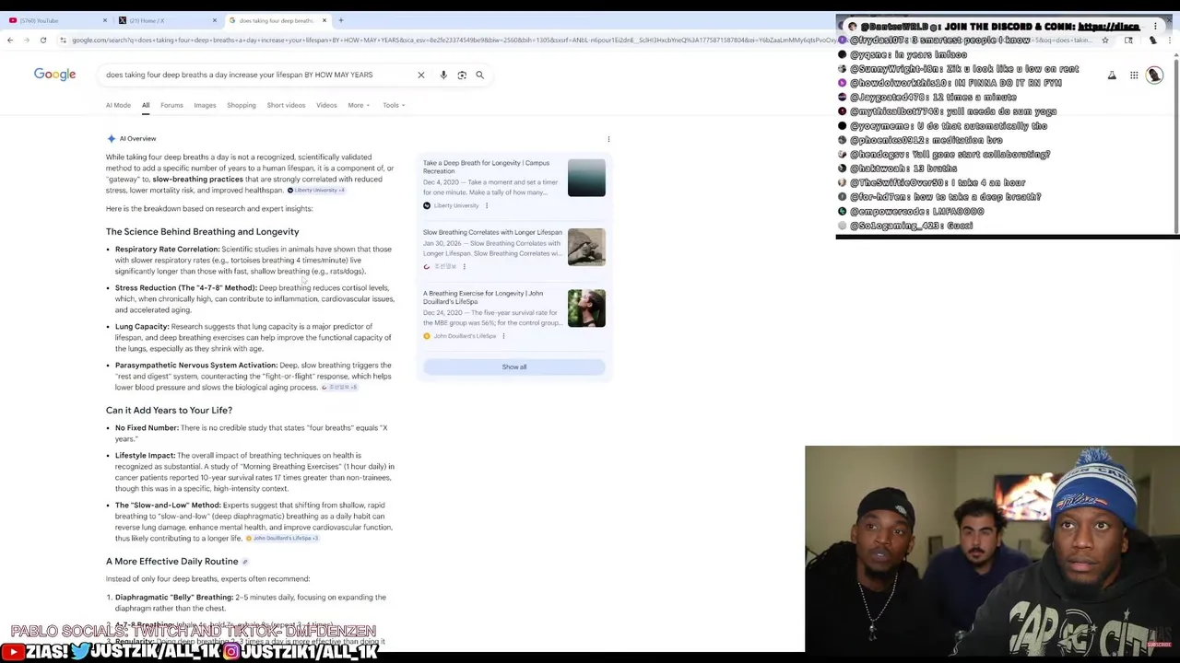
Task: Select the All results tab
Action: point(146,105)
